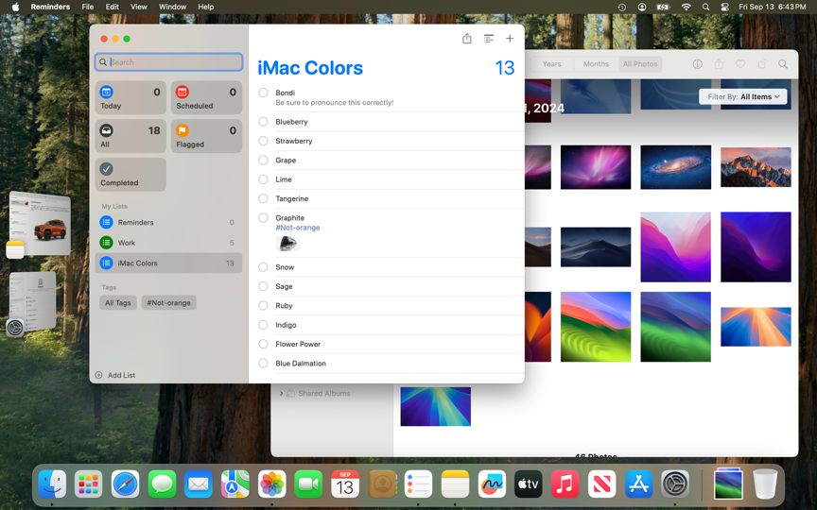Open the View menu
This screenshot has height=510, width=817.
[x=139, y=7]
